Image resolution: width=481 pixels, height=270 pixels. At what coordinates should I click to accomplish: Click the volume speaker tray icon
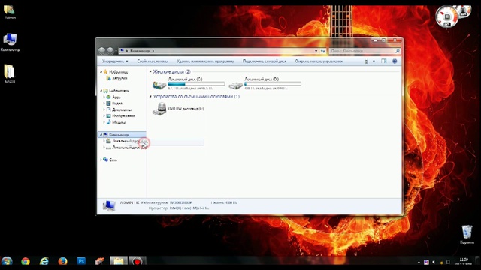click(434, 262)
